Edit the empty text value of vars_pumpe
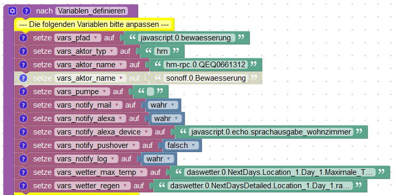The height and width of the screenshot is (195, 397). click(151, 92)
